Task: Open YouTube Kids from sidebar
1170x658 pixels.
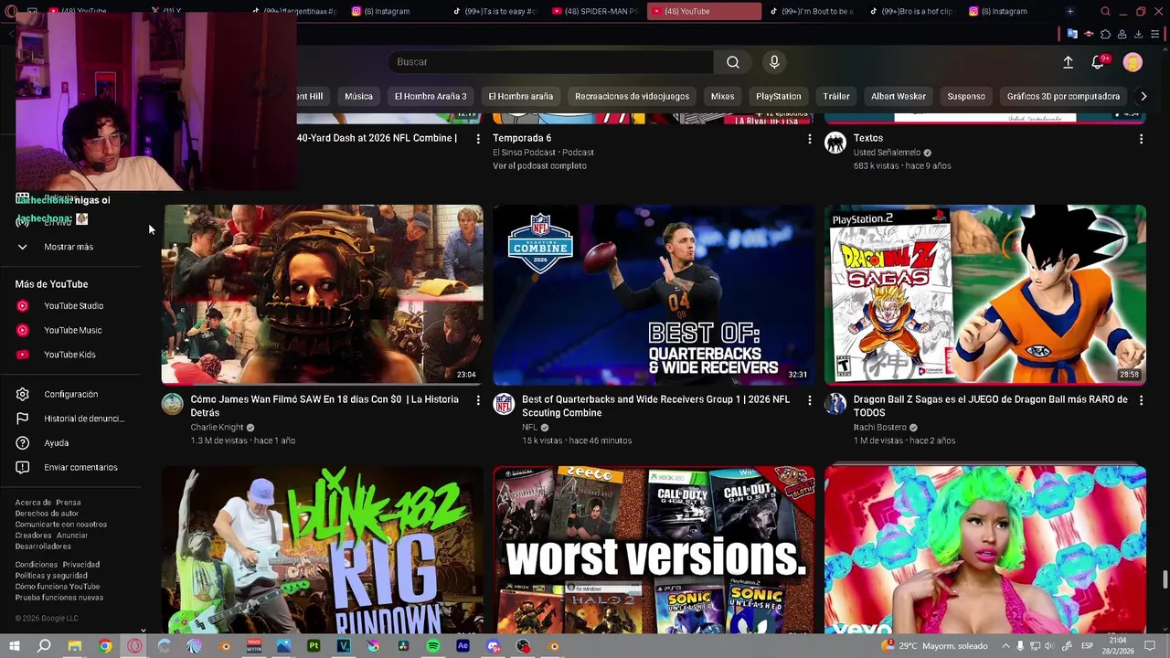Action: [71, 355]
